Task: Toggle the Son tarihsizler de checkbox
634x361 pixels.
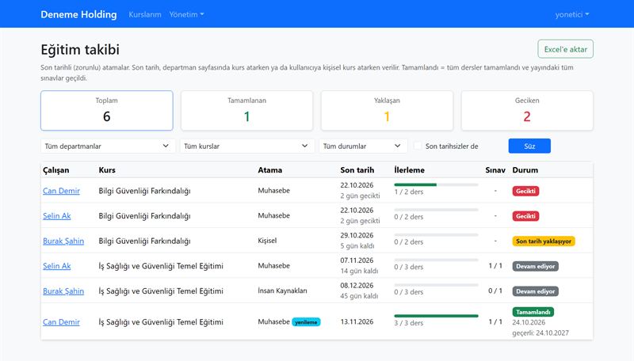Action: tap(418, 146)
